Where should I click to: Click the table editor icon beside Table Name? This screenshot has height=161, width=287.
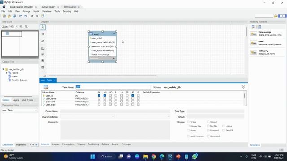[x=46, y=87]
